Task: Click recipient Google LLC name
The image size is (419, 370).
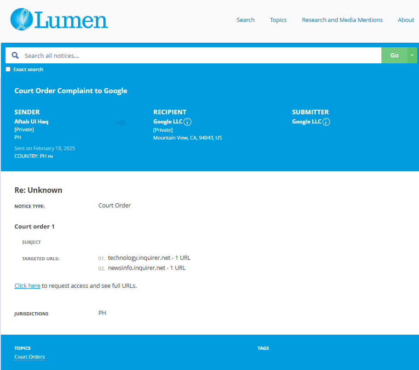Action: pyautogui.click(x=168, y=122)
